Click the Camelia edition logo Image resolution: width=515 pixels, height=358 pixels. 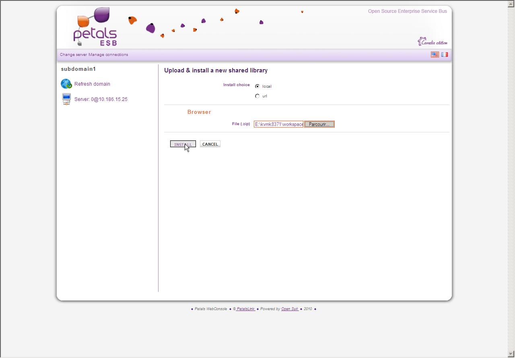click(x=432, y=42)
